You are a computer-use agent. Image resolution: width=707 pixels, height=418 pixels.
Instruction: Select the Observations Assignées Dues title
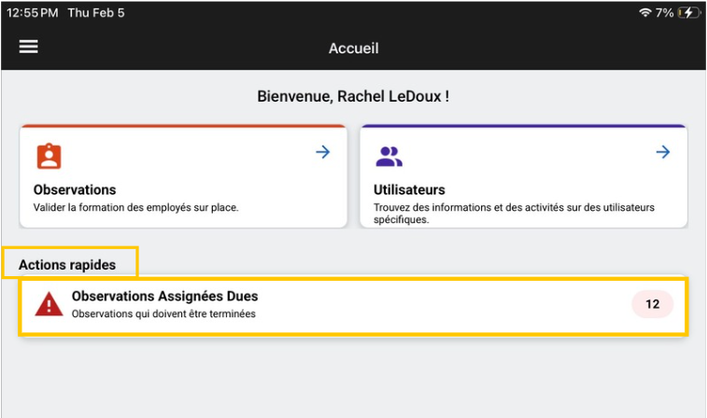(164, 297)
